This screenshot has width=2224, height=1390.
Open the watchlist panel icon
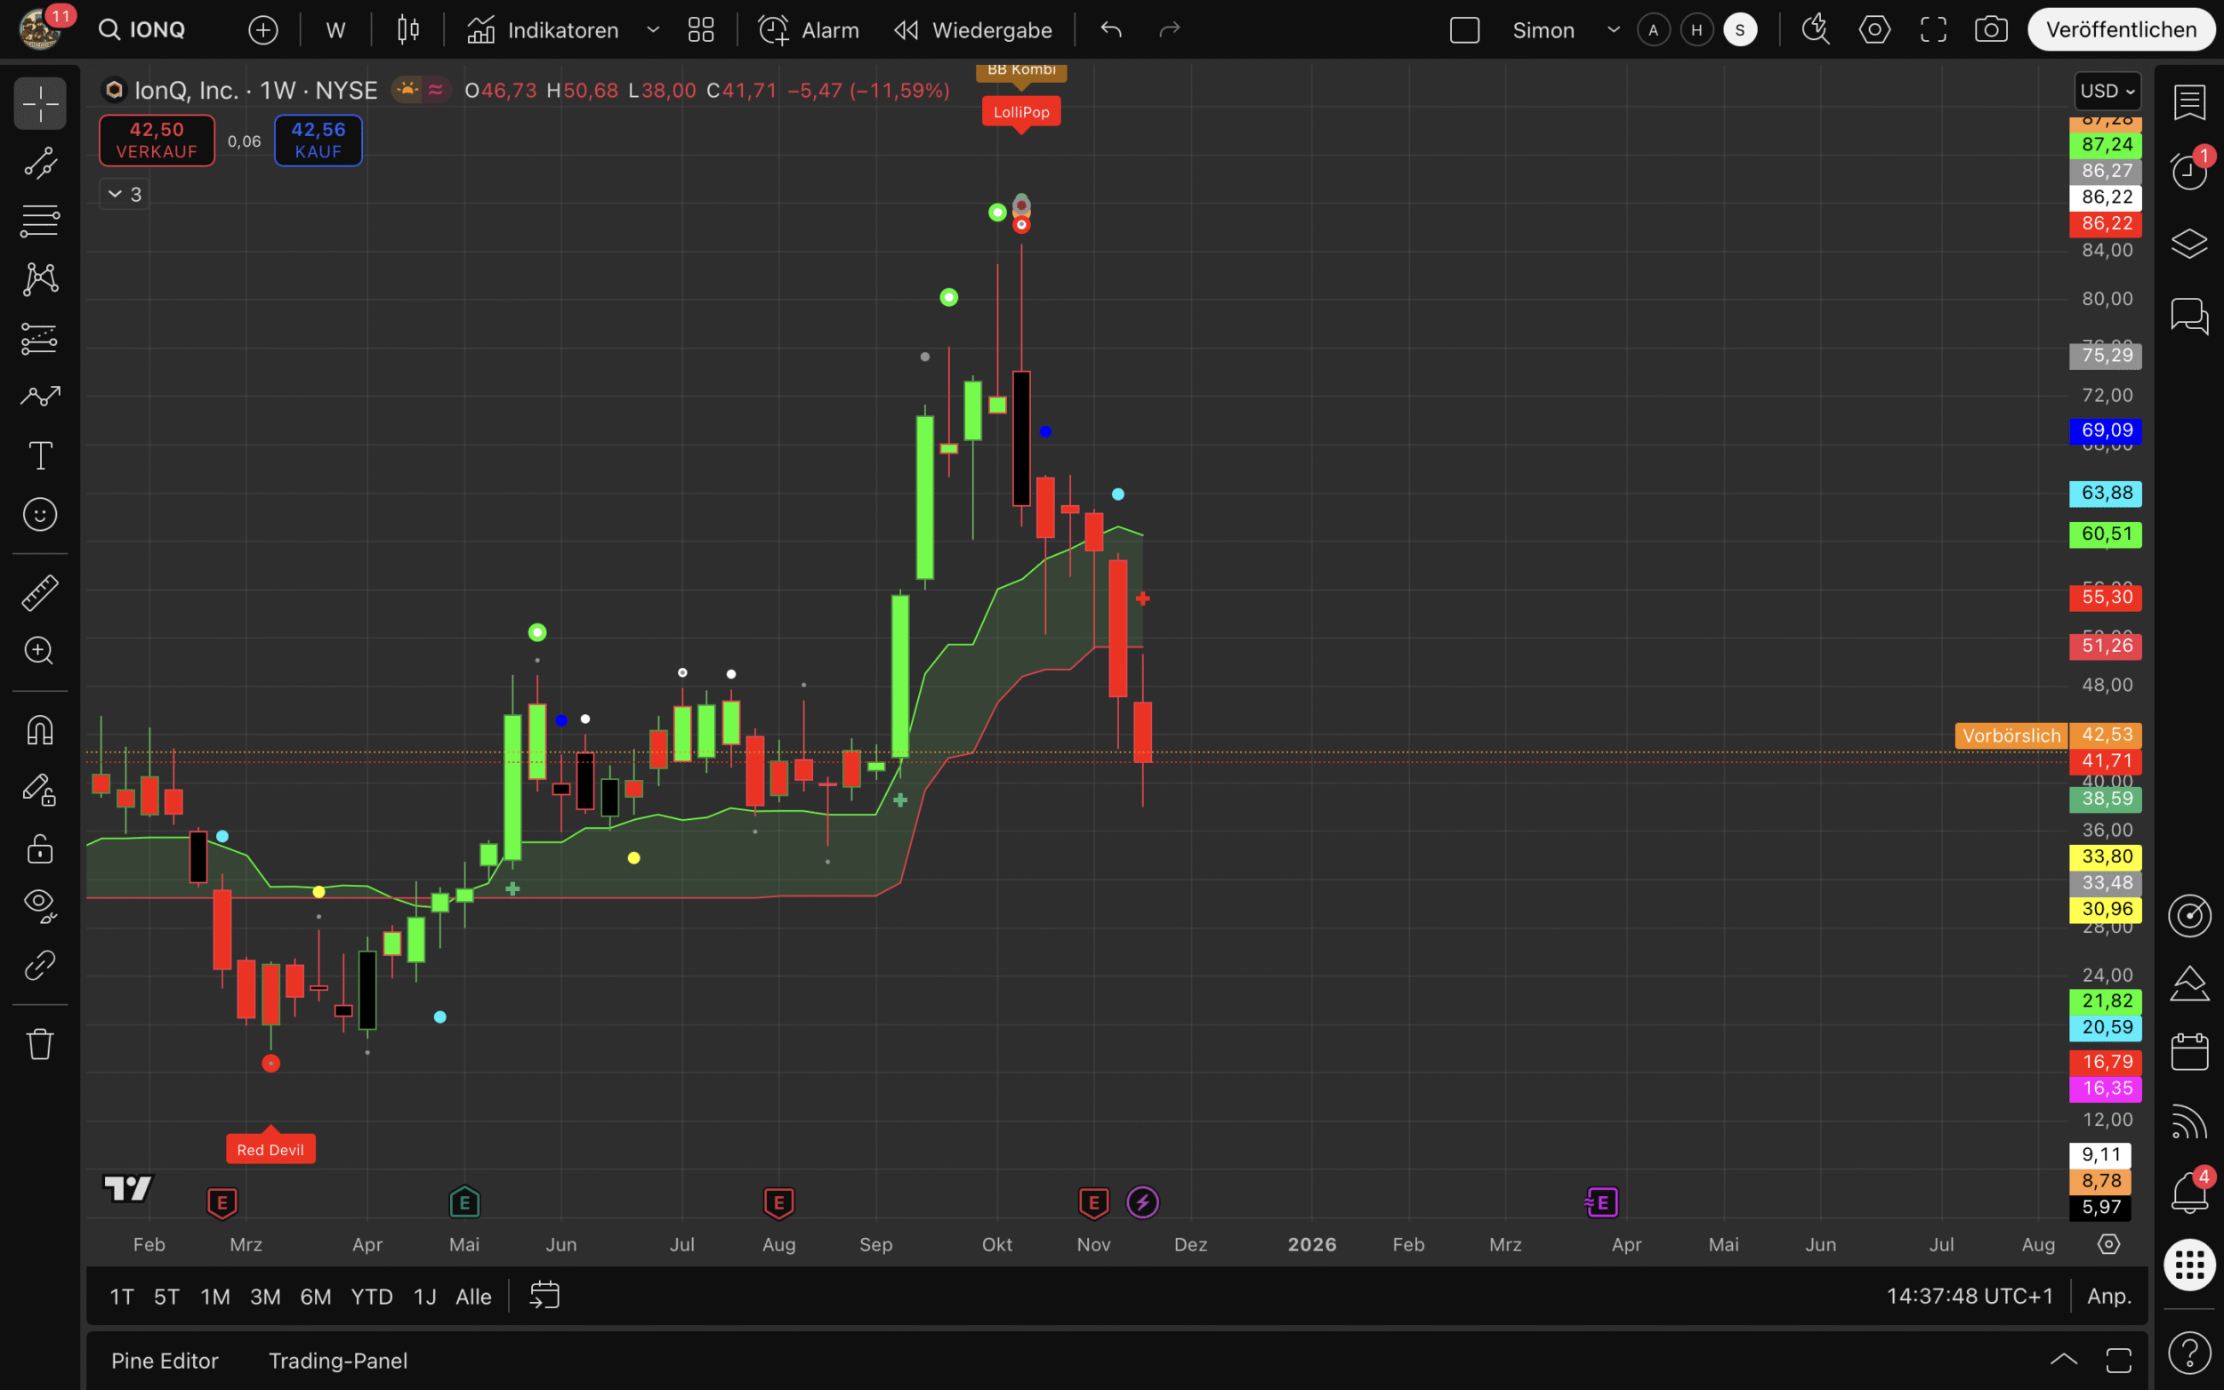pyautogui.click(x=2189, y=102)
